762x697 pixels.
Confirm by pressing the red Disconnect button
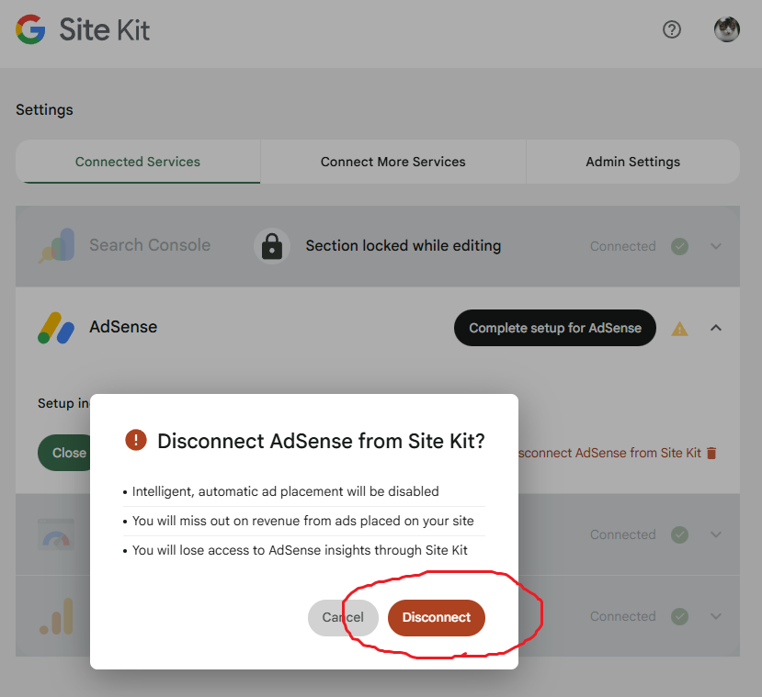[x=437, y=617]
